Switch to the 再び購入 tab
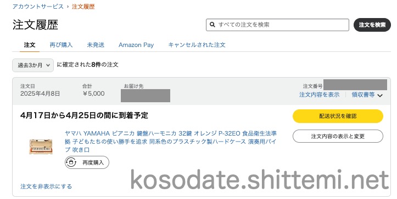The image size is (397, 199). (61, 45)
